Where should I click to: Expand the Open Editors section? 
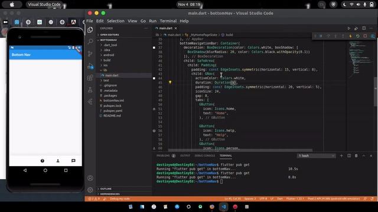click(x=124, y=35)
